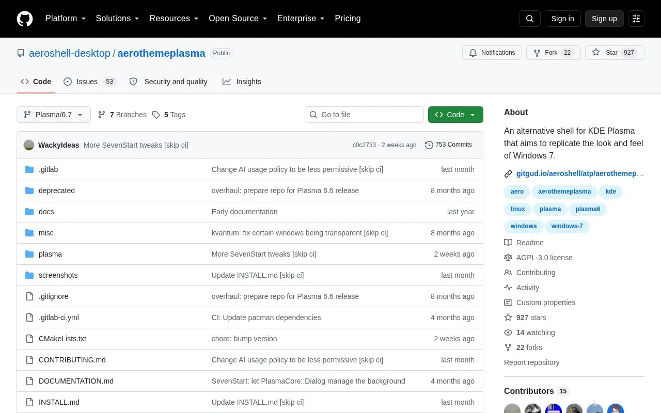Image resolution: width=661 pixels, height=413 pixels.
Task: Click the pulse icon beside Activity
Action: point(508,288)
